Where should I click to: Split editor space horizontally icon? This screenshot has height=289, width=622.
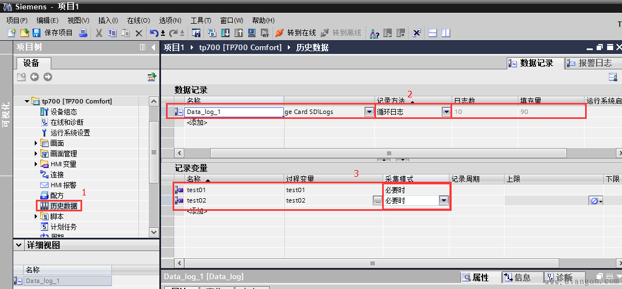433,33
